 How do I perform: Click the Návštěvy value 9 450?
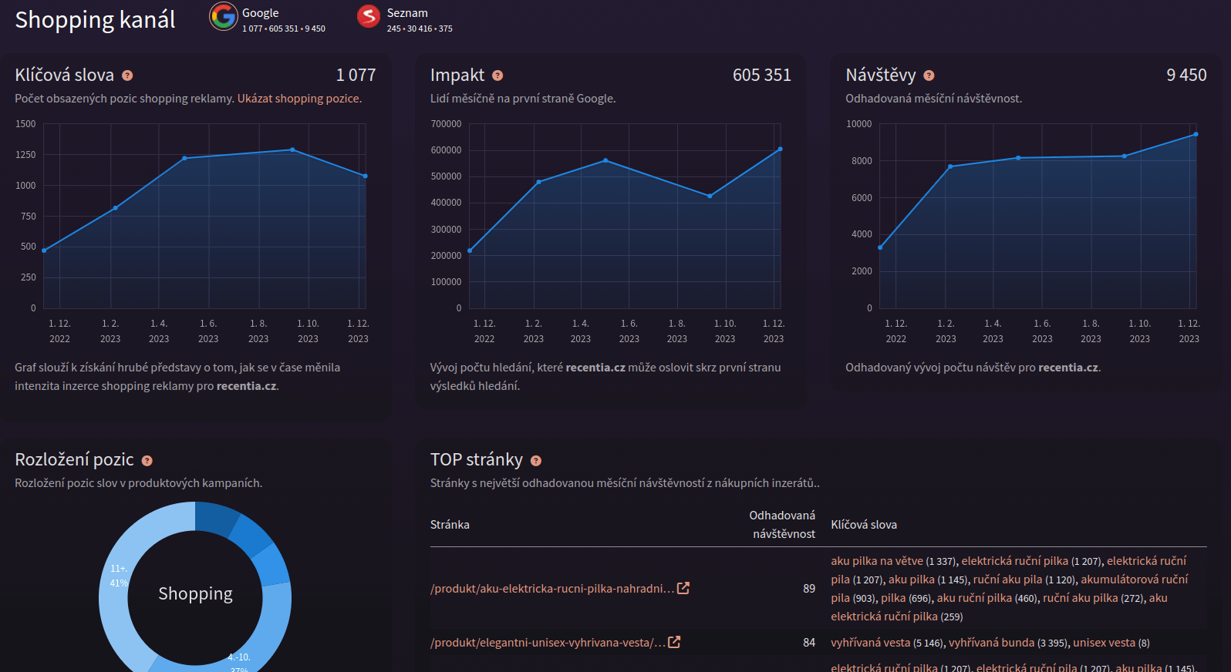[1186, 76]
